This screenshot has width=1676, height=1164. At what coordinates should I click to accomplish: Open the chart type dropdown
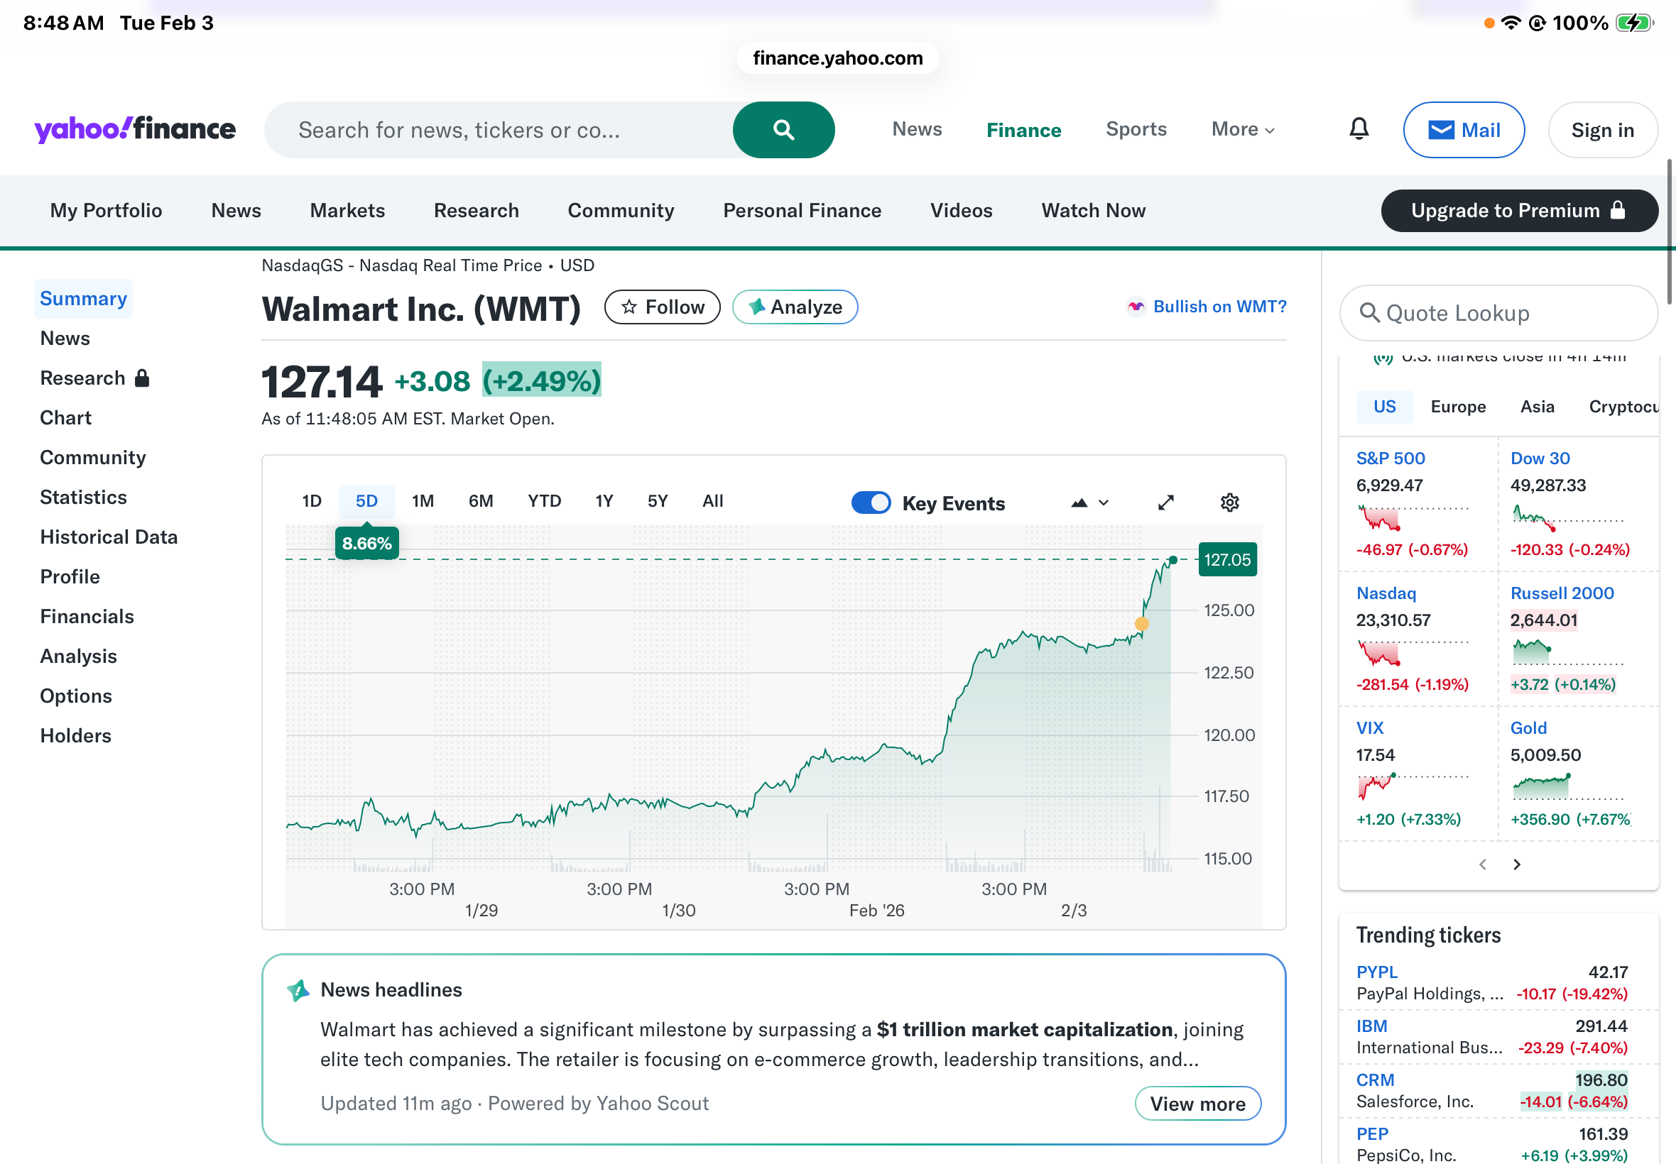click(1089, 503)
